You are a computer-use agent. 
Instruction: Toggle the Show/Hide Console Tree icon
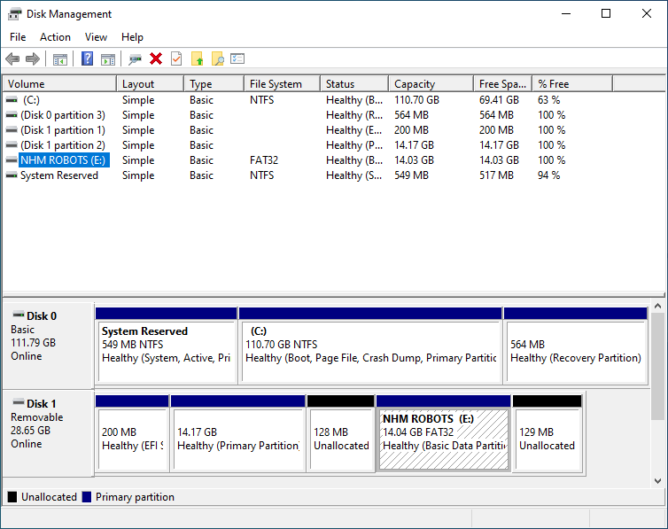[x=60, y=59]
